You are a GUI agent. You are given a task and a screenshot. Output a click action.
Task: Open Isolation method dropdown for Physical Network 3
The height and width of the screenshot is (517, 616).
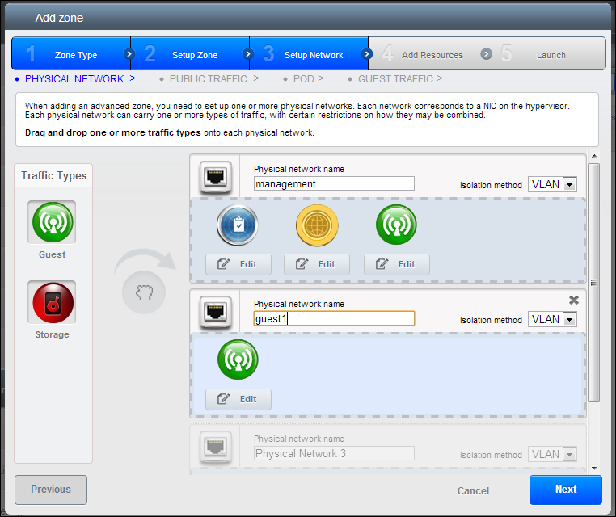pyautogui.click(x=552, y=454)
